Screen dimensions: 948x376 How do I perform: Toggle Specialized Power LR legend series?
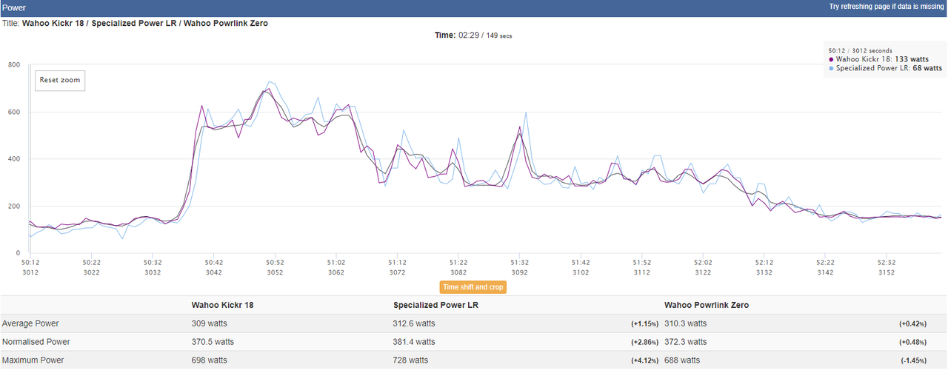coord(885,68)
